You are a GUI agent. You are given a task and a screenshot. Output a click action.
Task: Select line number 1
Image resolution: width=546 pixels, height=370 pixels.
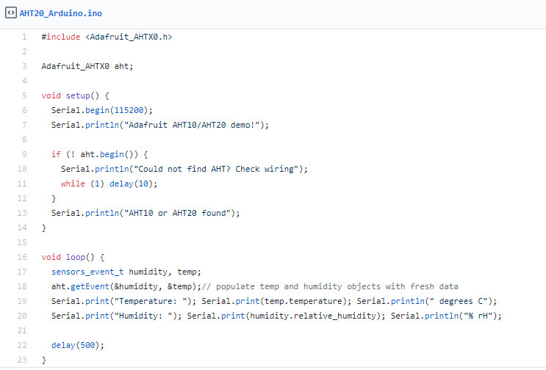click(24, 36)
